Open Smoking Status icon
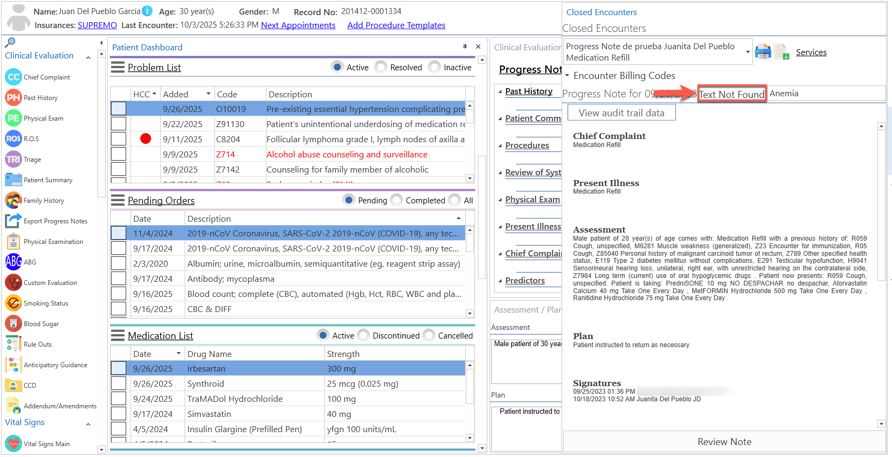892x457 pixels. coord(13,303)
